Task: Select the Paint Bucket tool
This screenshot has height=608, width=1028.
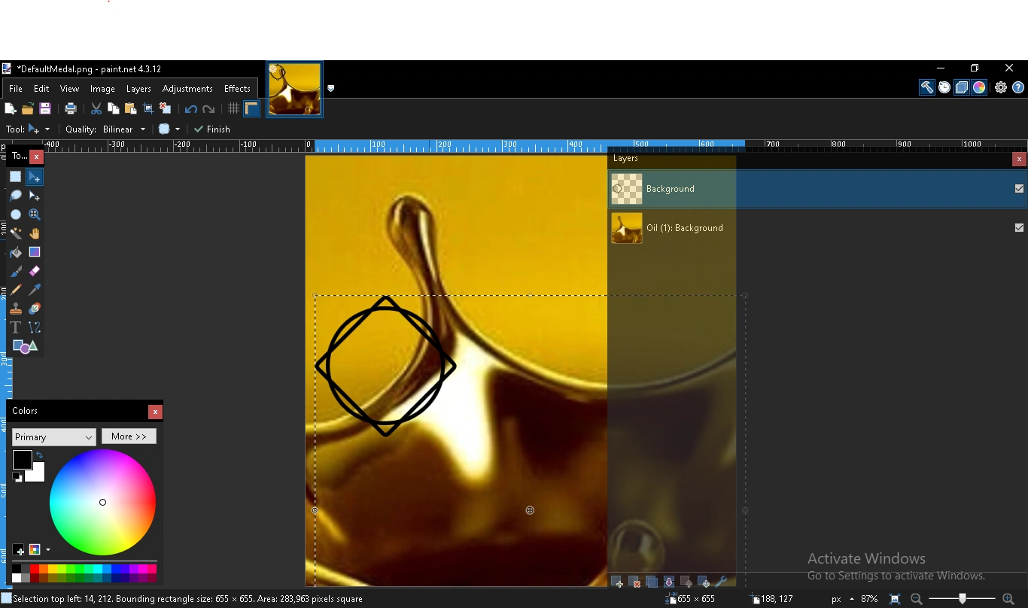Action: pyautogui.click(x=16, y=252)
